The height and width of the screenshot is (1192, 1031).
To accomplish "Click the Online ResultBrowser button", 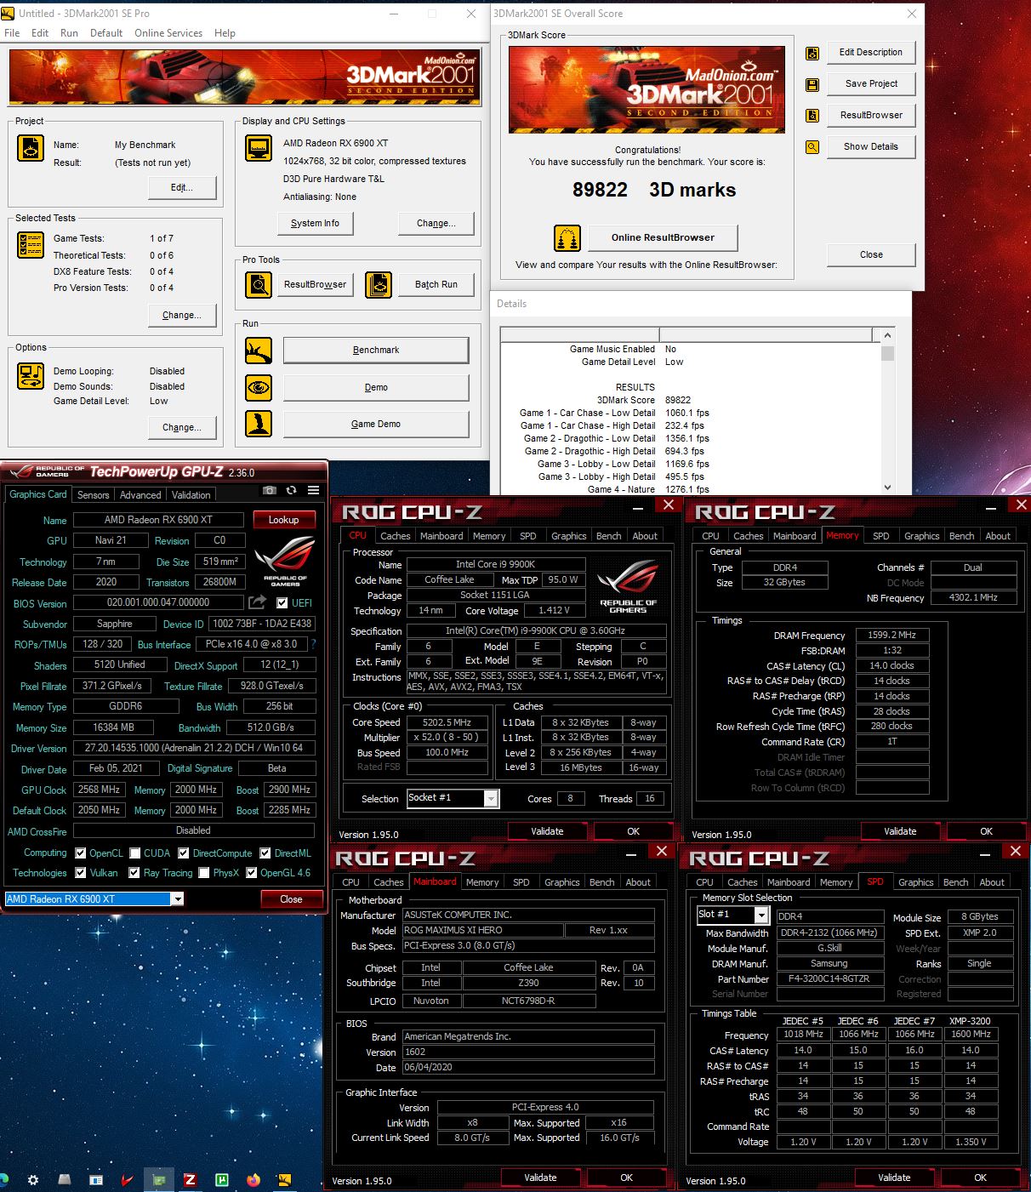I will 663,237.
